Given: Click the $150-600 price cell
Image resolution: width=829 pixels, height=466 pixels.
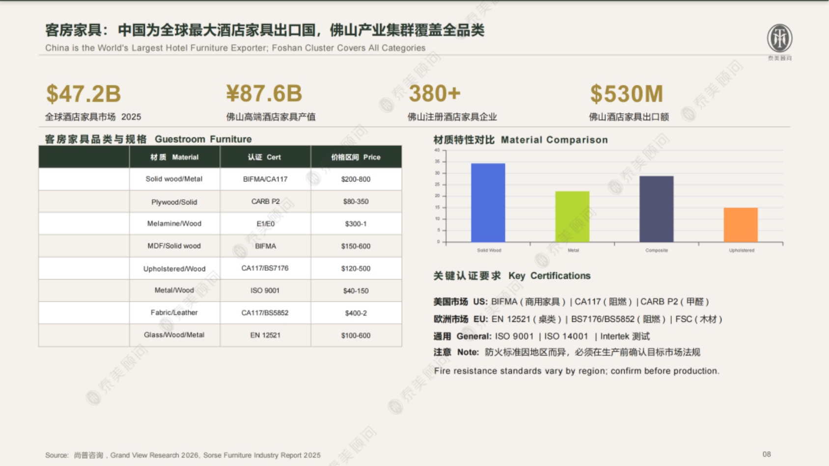Looking at the screenshot, I should click(356, 246).
